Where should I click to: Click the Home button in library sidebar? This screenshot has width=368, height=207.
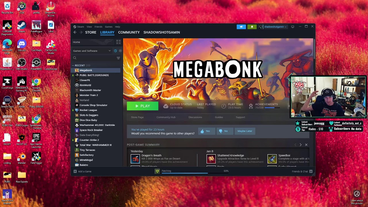click(x=93, y=42)
